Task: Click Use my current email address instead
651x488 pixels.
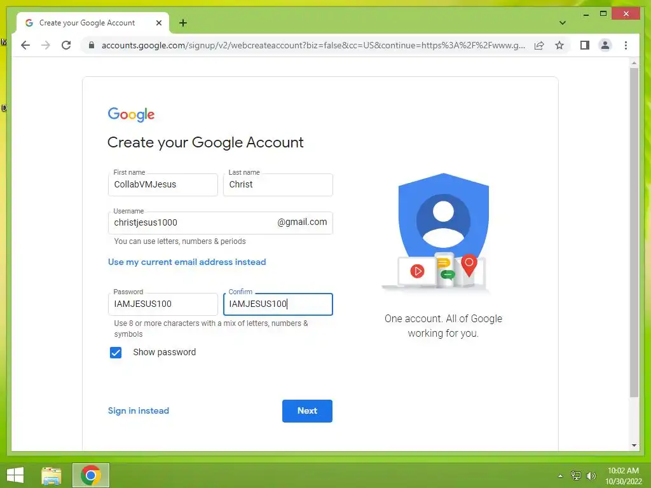Action: (187, 262)
